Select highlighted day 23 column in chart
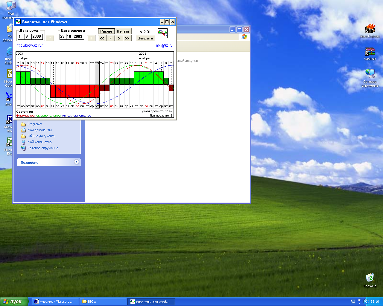Image resolution: width=383 pixels, height=306 pixels. click(97, 85)
